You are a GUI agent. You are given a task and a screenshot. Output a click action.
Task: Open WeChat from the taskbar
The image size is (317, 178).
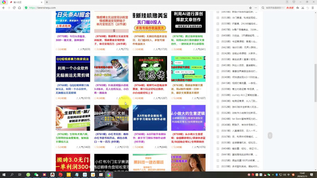point(36,175)
